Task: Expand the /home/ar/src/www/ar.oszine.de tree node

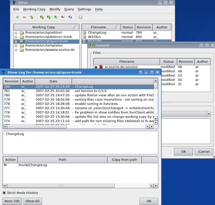Action: click(16, 50)
